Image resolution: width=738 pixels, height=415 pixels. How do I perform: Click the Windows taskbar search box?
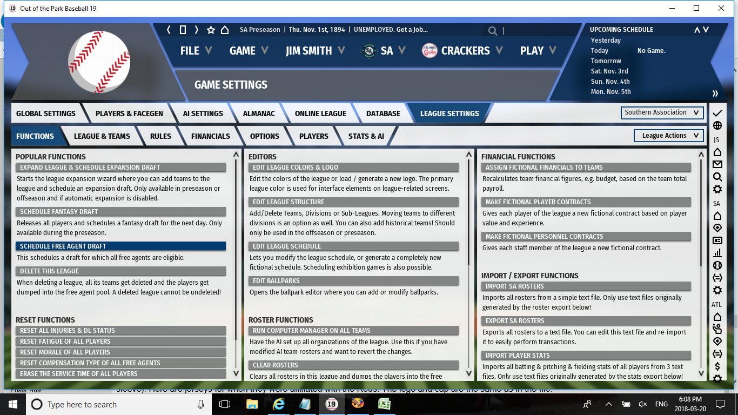(119, 404)
